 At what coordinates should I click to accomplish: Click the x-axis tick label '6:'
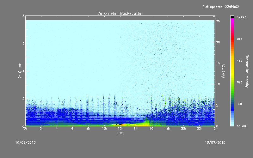click(x=73, y=129)
